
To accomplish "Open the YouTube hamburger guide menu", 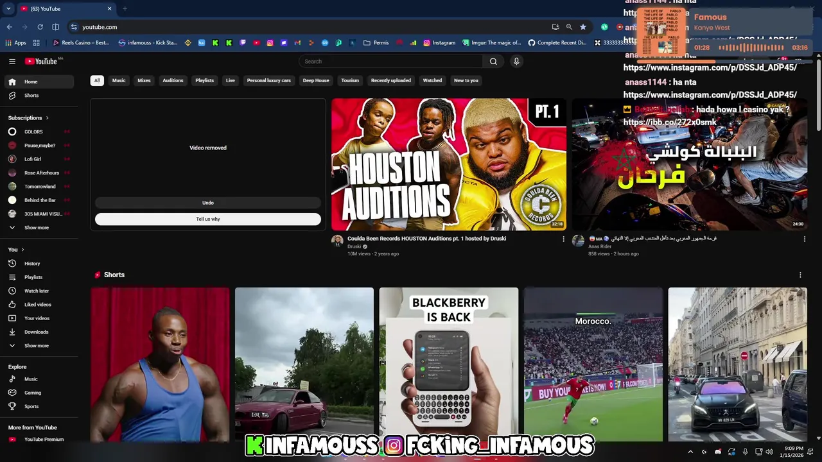I will coord(12,62).
